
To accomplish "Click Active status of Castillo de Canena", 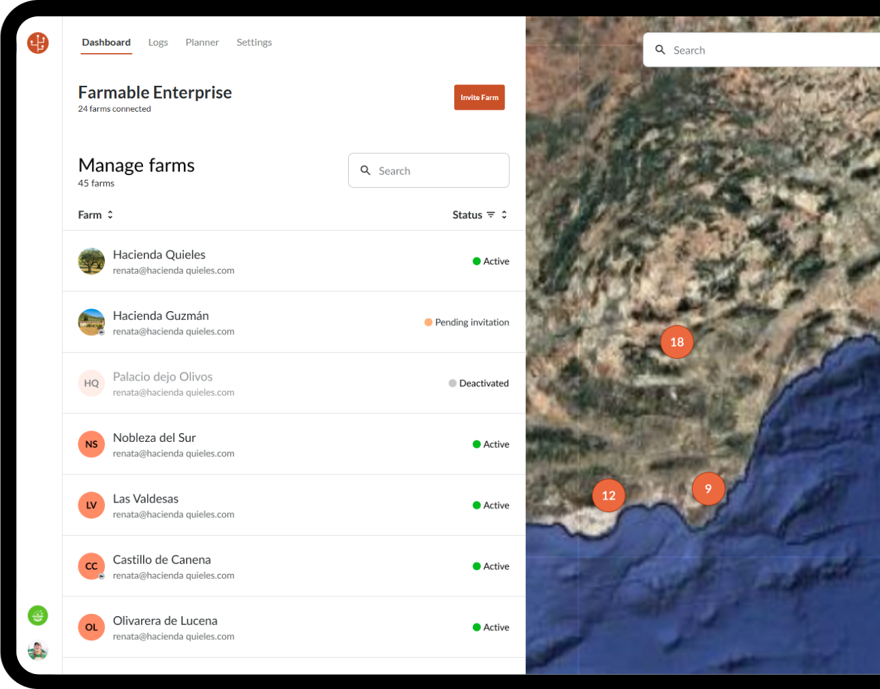I will click(x=491, y=566).
